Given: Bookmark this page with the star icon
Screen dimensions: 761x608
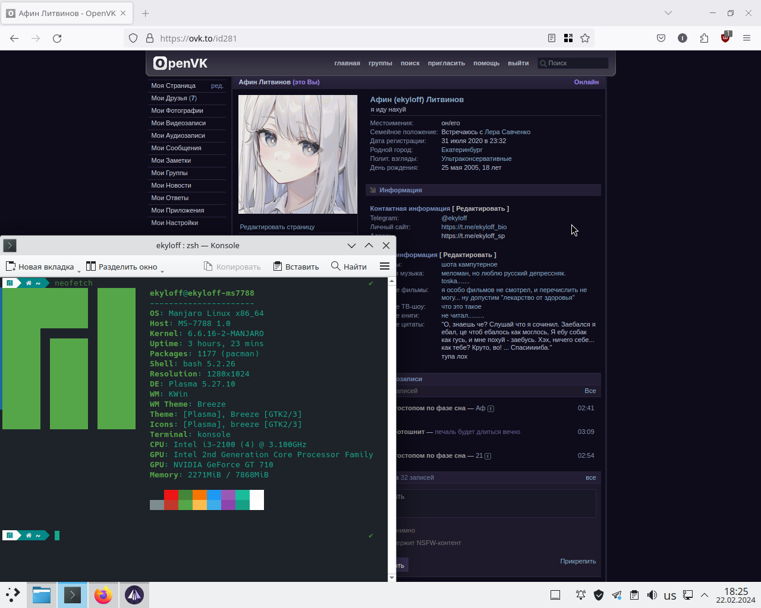Looking at the screenshot, I should 585,38.
